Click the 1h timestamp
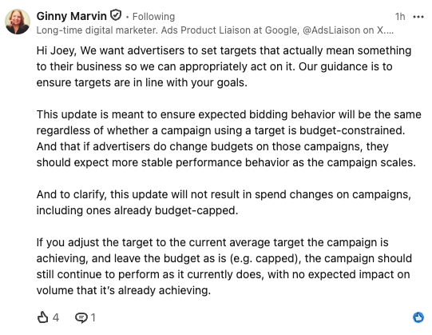Screen dimensions: 432x335 pos(400,17)
